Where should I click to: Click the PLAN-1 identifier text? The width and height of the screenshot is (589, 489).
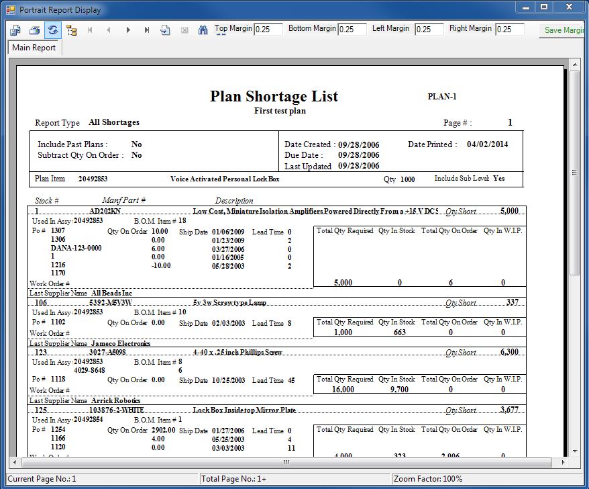(442, 97)
